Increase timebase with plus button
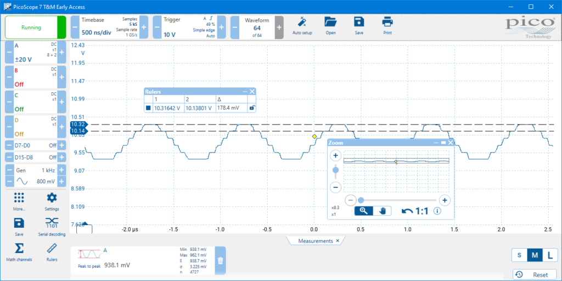 click(x=144, y=27)
